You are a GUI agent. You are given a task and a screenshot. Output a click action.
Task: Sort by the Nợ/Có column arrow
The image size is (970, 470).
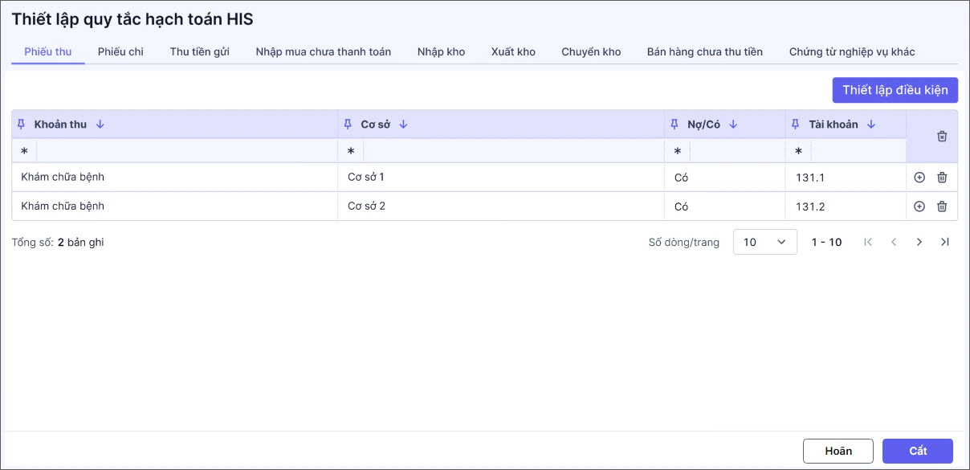point(733,125)
